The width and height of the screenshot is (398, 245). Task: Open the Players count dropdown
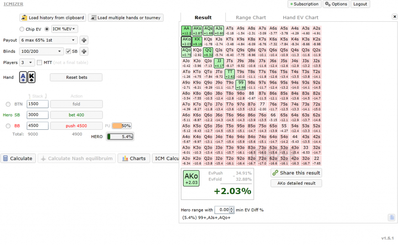(27, 63)
